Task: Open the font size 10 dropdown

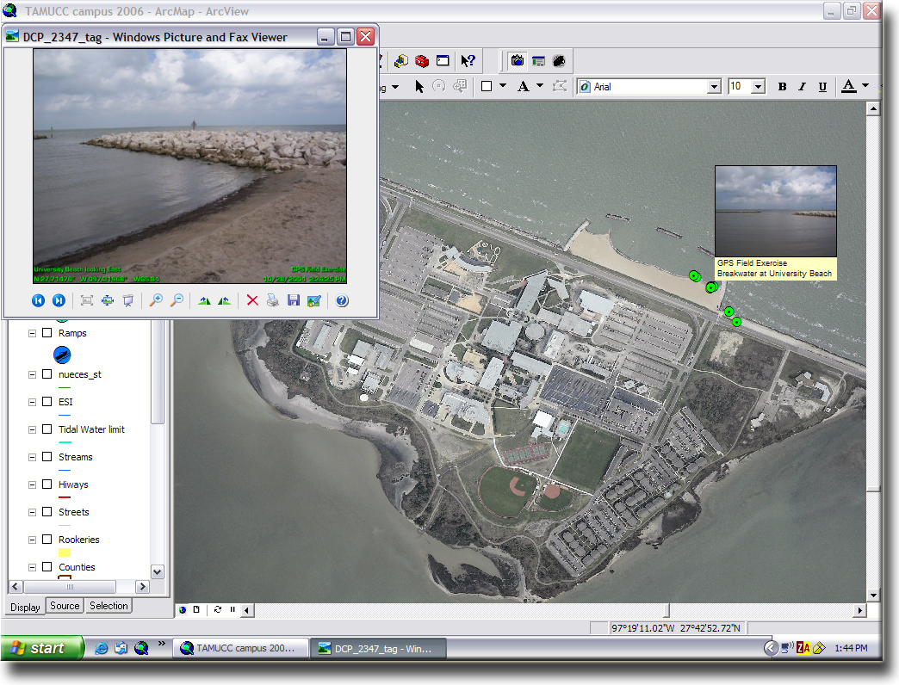Action: click(x=758, y=86)
